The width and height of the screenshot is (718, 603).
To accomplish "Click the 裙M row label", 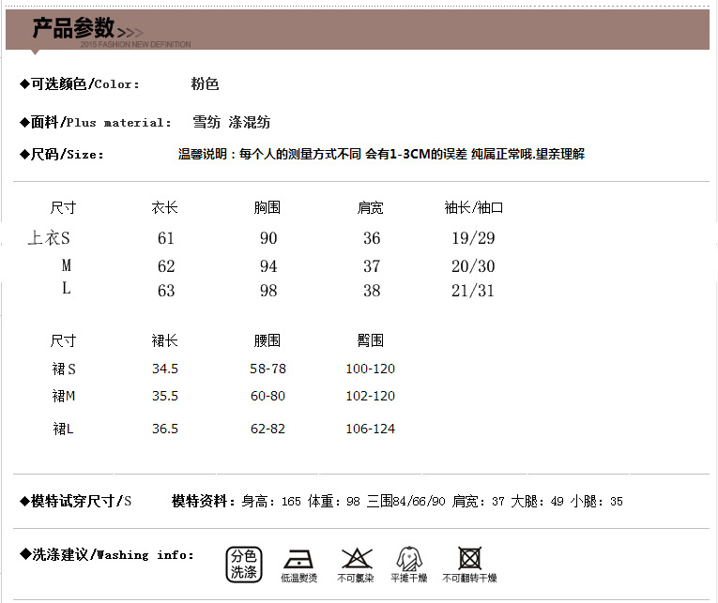I will (64, 396).
